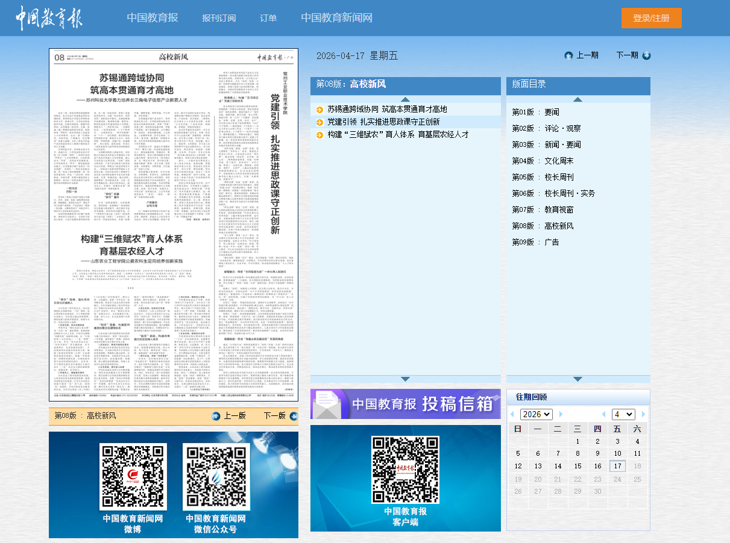
Task: Select calendar date 5
Action: [518, 453]
